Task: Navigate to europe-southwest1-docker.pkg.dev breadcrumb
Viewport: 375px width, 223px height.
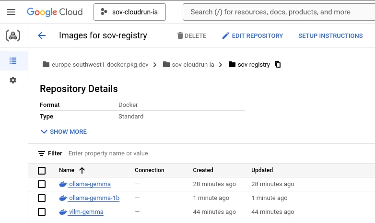Action: 100,65
